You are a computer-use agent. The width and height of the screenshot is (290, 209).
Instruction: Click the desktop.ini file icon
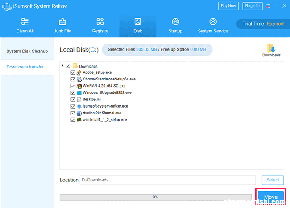tap(79, 100)
